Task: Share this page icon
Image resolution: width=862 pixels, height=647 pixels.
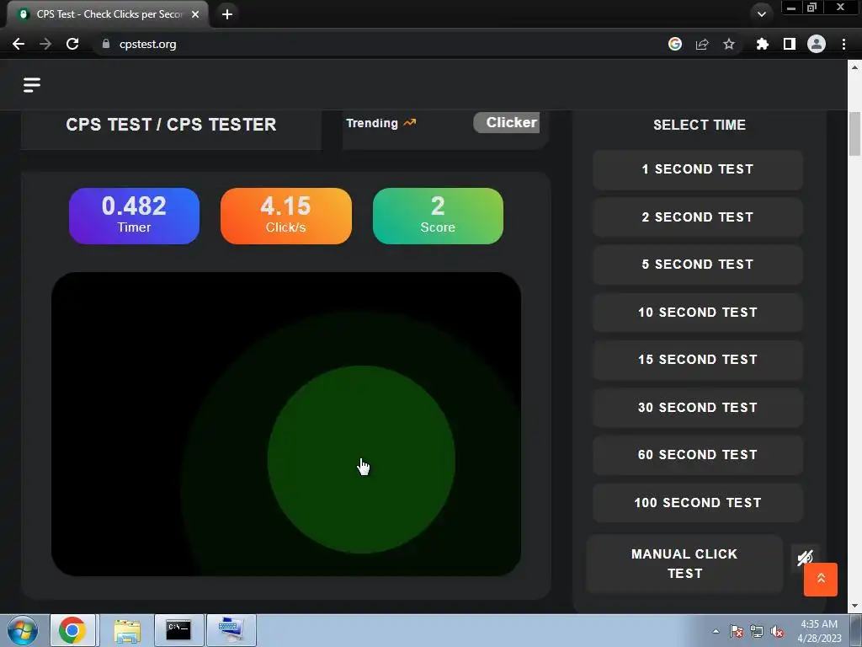Action: (702, 44)
